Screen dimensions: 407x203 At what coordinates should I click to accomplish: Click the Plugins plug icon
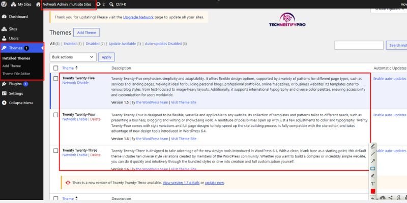[4, 84]
